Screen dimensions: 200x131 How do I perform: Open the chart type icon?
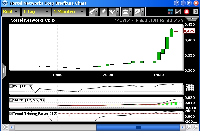point(137,12)
